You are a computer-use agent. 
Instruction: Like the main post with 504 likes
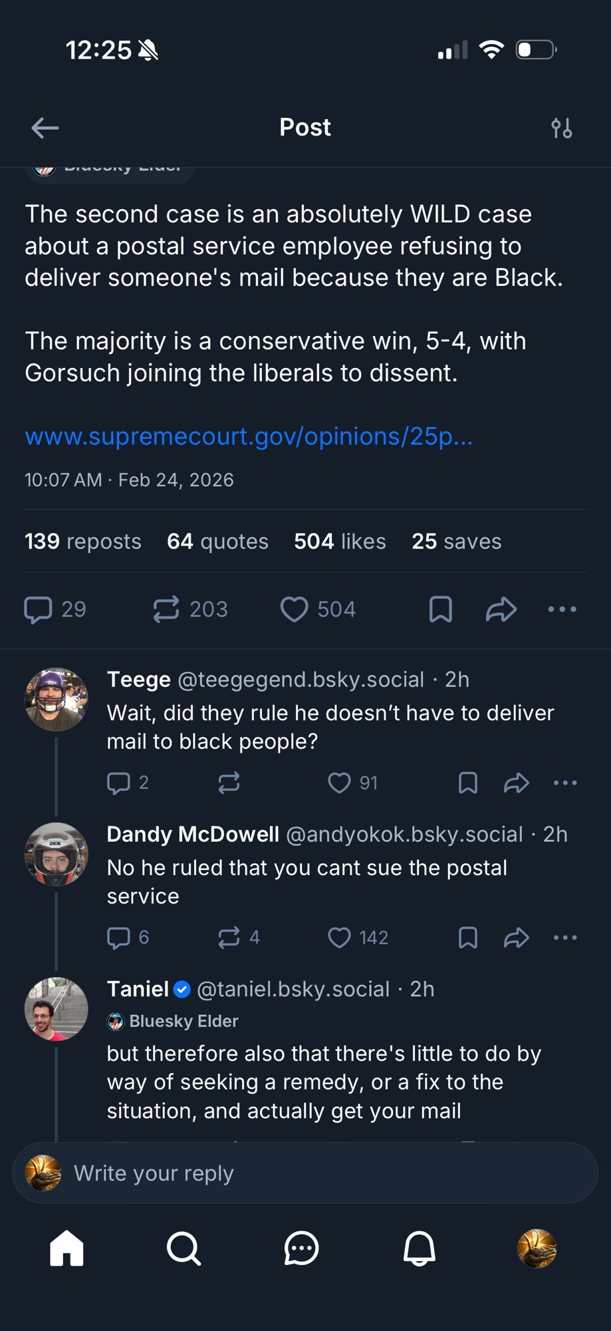coord(294,610)
